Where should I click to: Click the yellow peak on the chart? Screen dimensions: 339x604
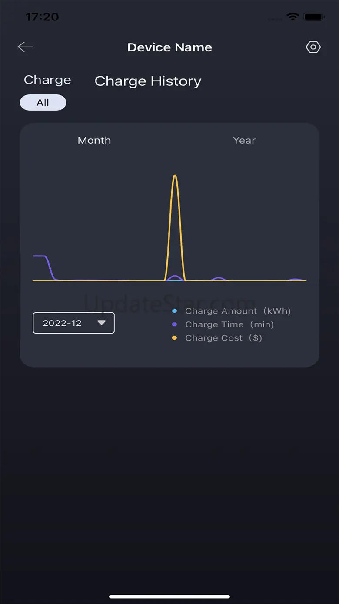click(175, 176)
